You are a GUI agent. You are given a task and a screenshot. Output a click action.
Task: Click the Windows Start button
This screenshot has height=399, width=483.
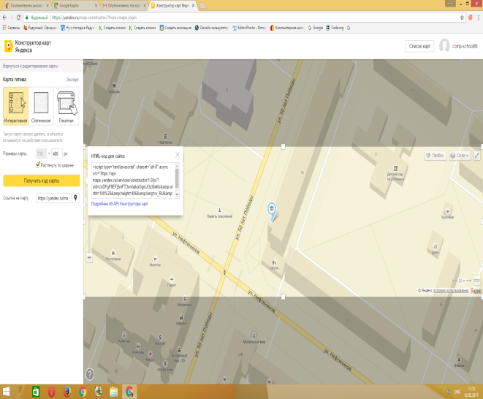pyautogui.click(x=6, y=392)
